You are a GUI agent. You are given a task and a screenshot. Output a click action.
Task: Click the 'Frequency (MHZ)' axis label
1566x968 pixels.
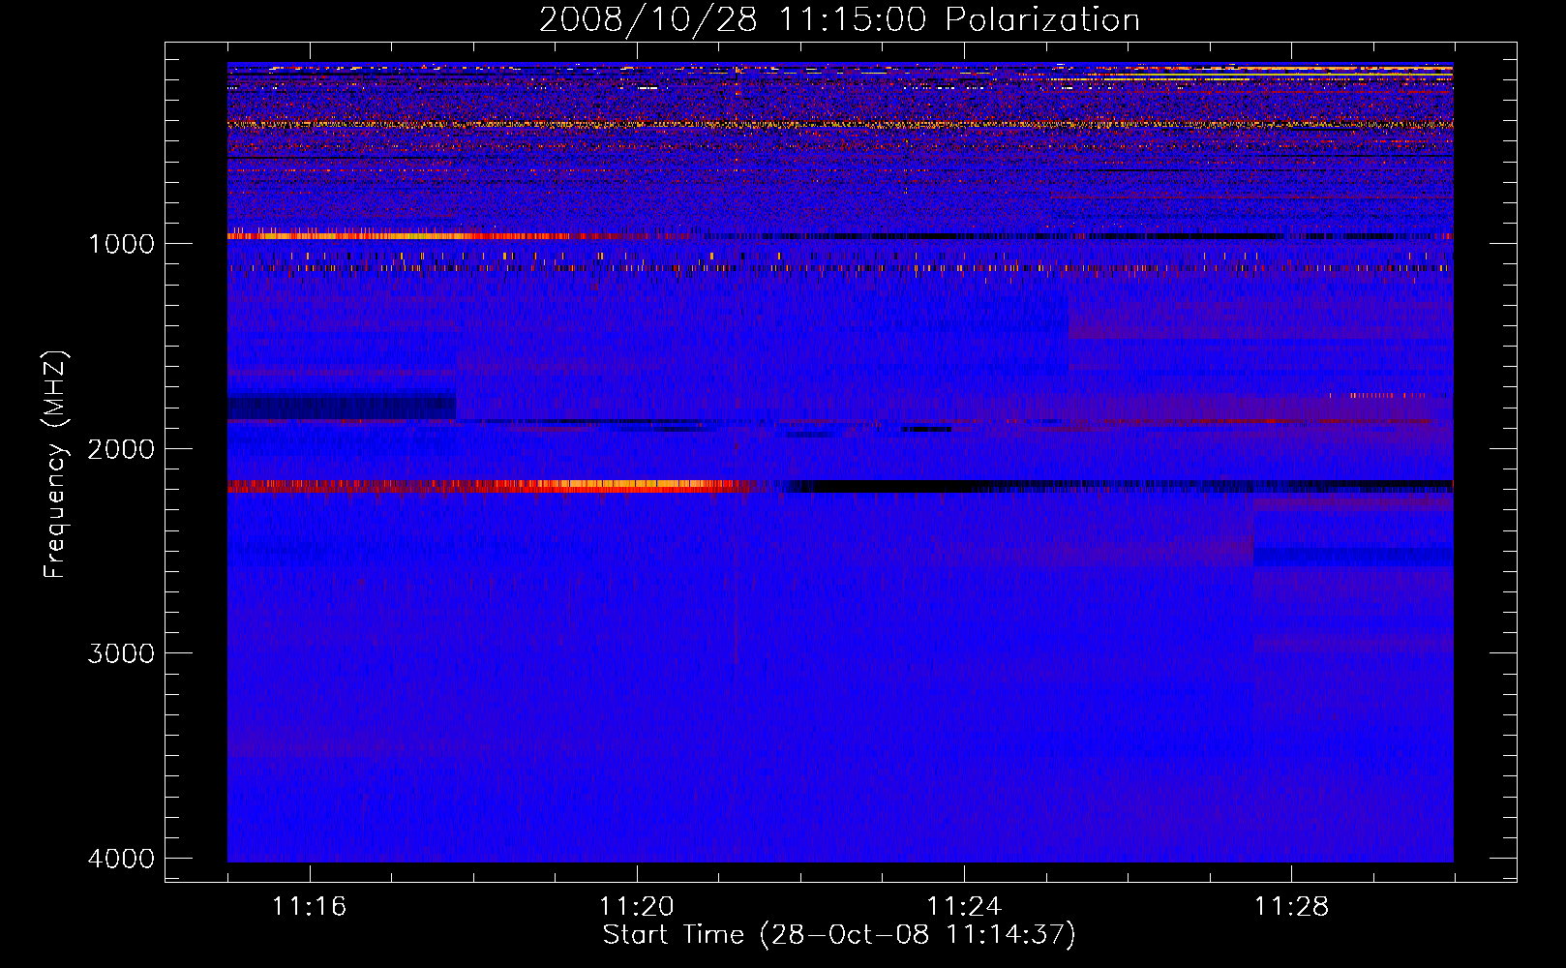coord(55,465)
